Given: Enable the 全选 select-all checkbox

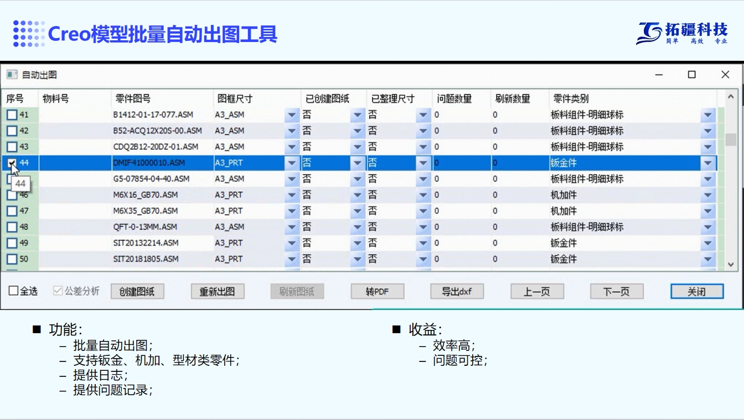Looking at the screenshot, I should (x=13, y=291).
